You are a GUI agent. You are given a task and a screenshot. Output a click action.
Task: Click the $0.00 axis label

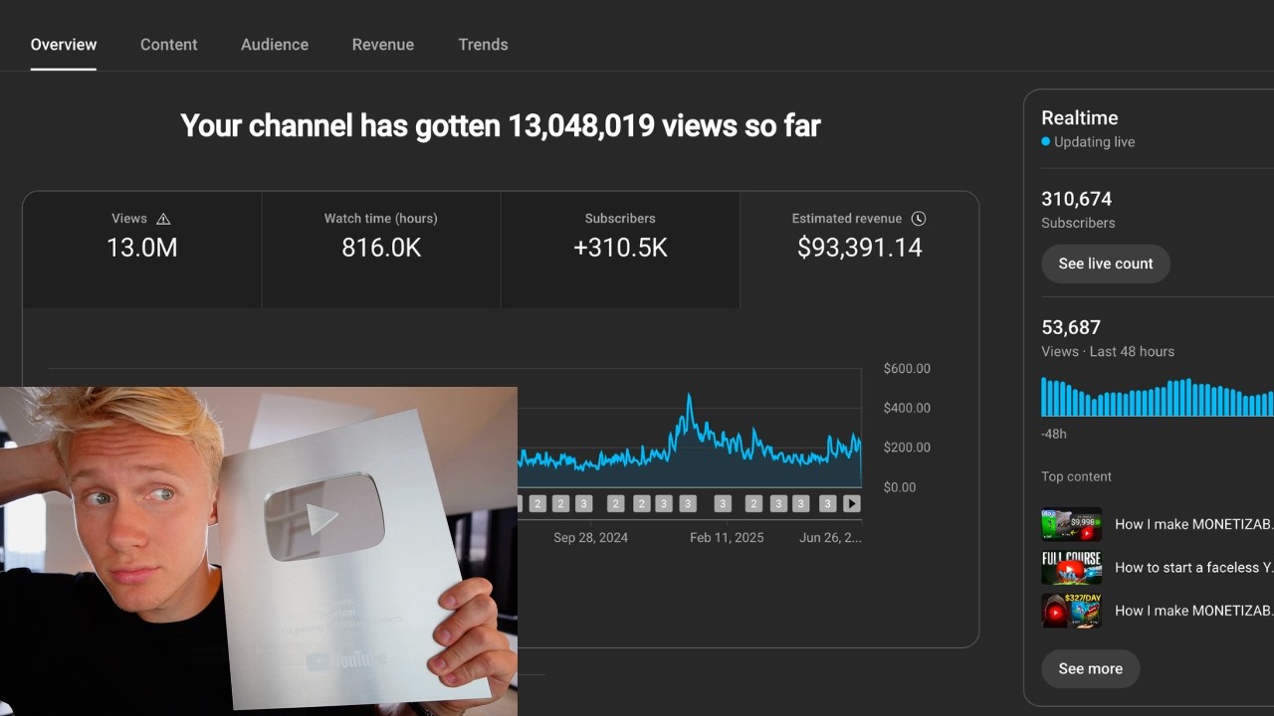(x=900, y=487)
